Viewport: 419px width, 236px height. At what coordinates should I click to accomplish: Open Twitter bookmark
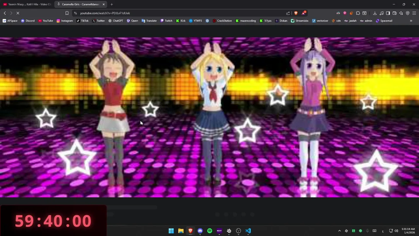(98, 21)
